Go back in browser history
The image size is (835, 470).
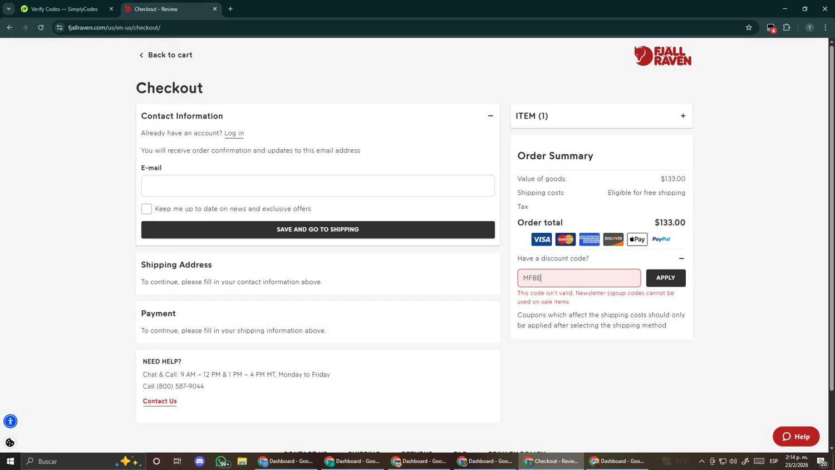tap(9, 27)
